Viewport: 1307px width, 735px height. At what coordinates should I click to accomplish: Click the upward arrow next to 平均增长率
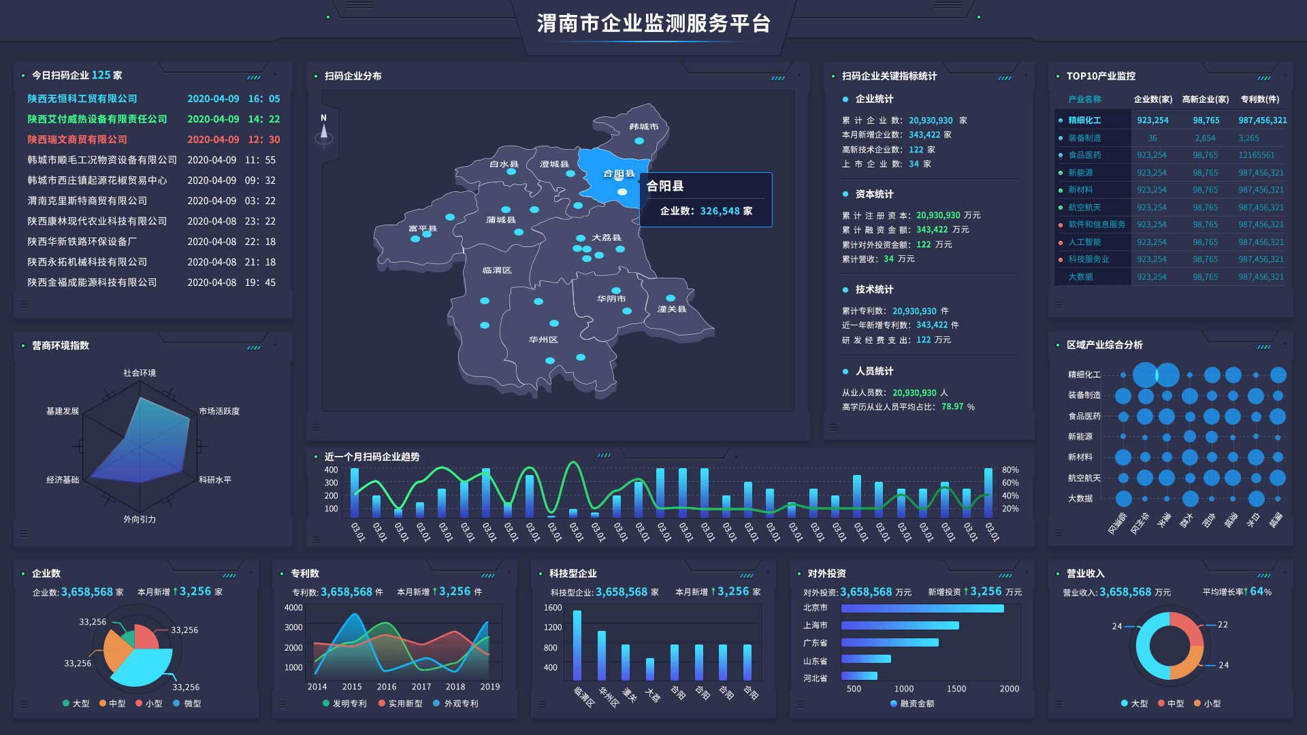[1246, 591]
